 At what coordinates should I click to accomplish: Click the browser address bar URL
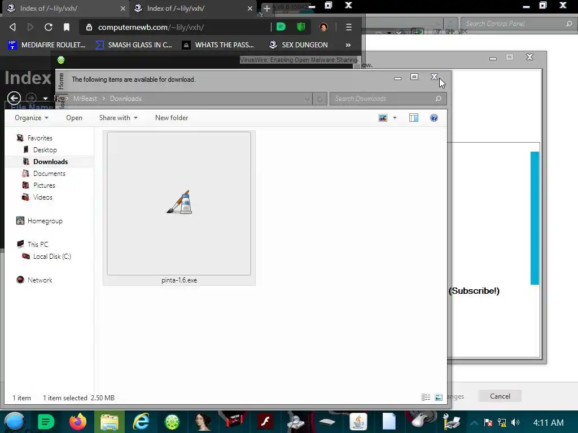point(151,27)
